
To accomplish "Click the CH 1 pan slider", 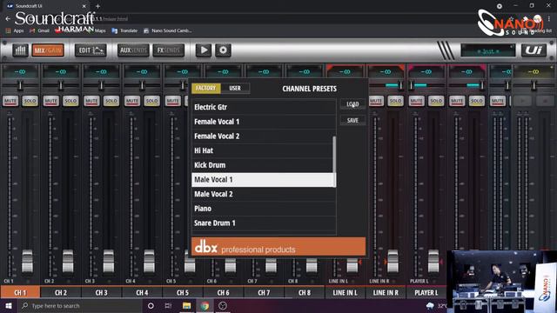I will 20,85.
